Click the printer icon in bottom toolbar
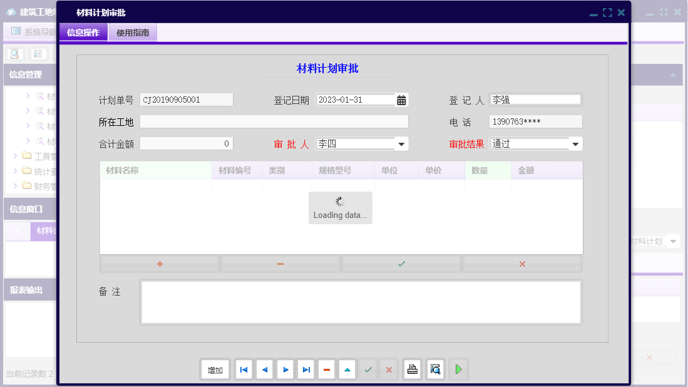 click(x=412, y=369)
